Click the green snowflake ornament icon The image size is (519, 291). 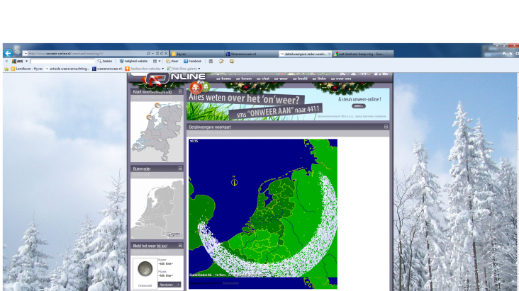[206, 87]
